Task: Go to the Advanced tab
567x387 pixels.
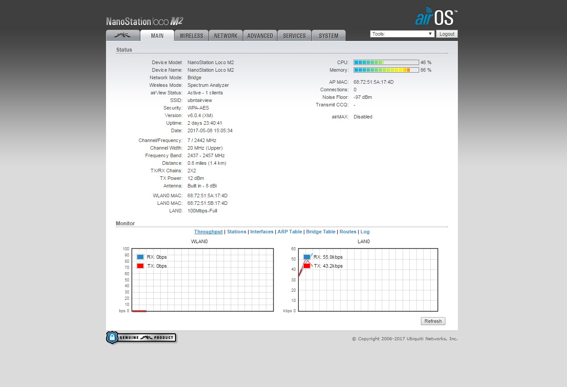Action: point(260,36)
